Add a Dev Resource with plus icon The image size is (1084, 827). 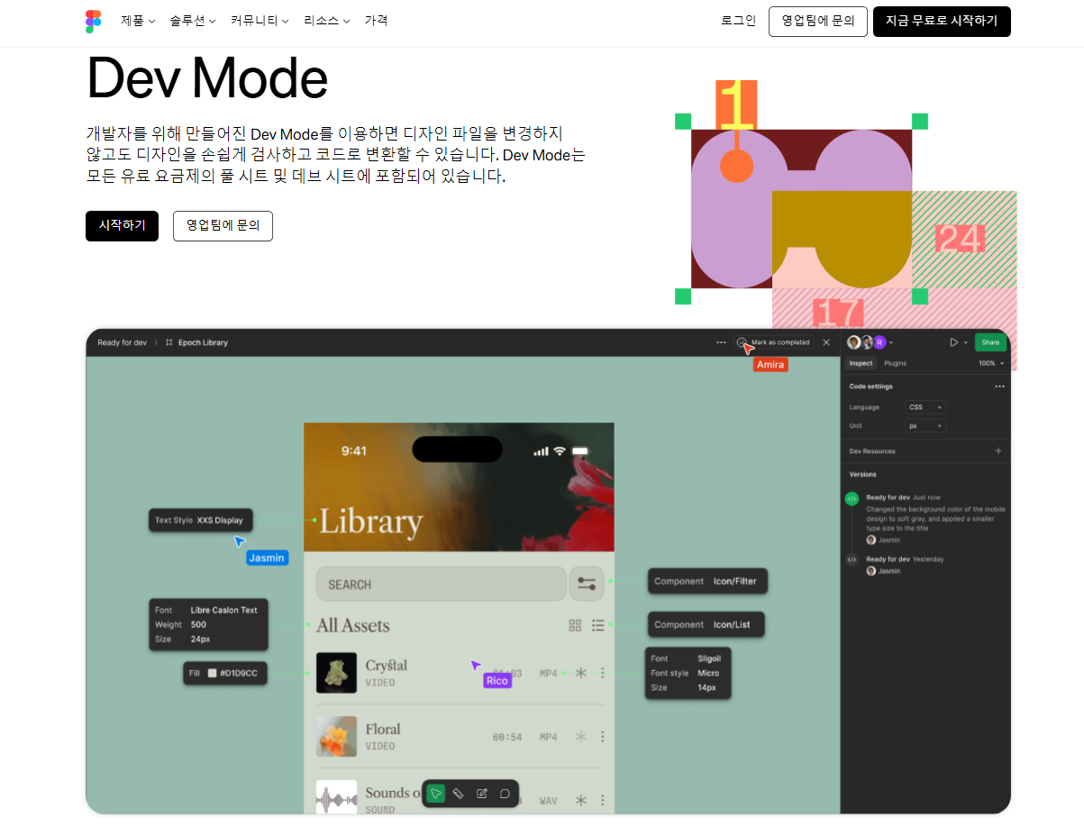pos(998,450)
